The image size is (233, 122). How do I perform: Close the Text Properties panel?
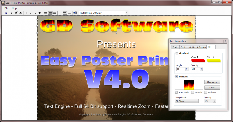(225, 41)
